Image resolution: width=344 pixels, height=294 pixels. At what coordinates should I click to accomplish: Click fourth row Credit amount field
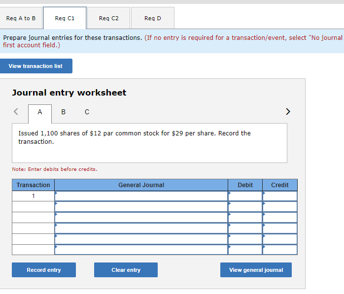280,228
